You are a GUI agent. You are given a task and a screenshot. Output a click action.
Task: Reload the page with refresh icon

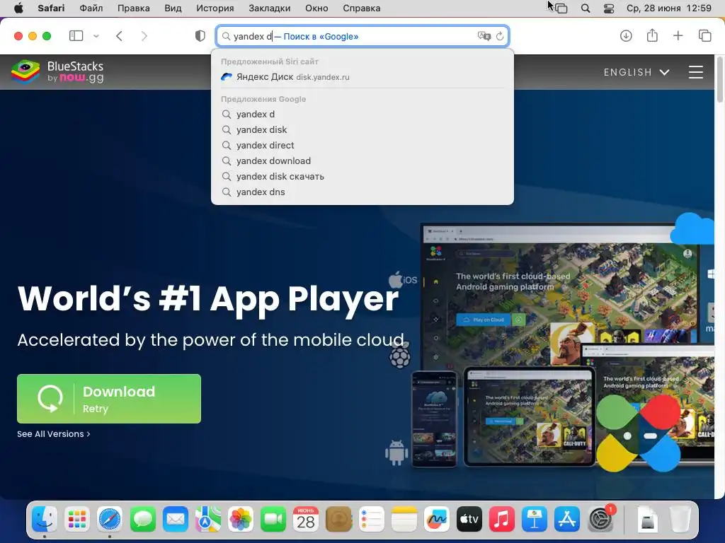[x=500, y=36]
